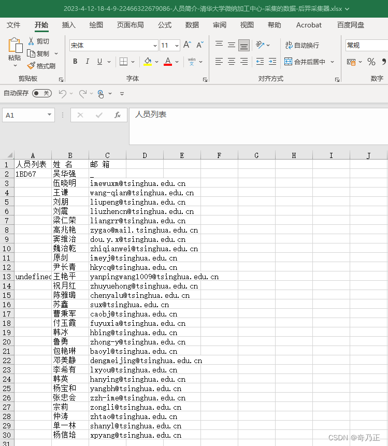This screenshot has height=446, width=388.
Task: Select the Format Painter brush
Action: (31, 66)
